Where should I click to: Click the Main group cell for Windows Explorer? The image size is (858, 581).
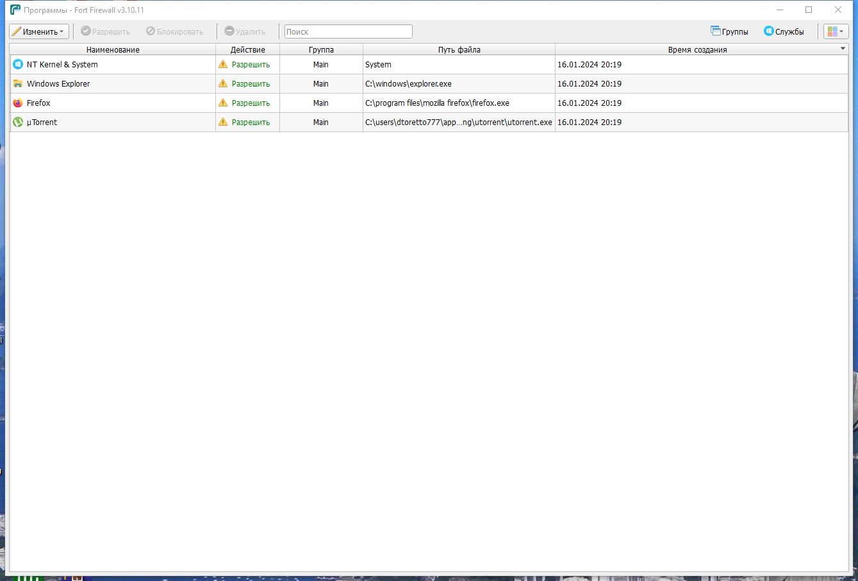click(x=321, y=84)
